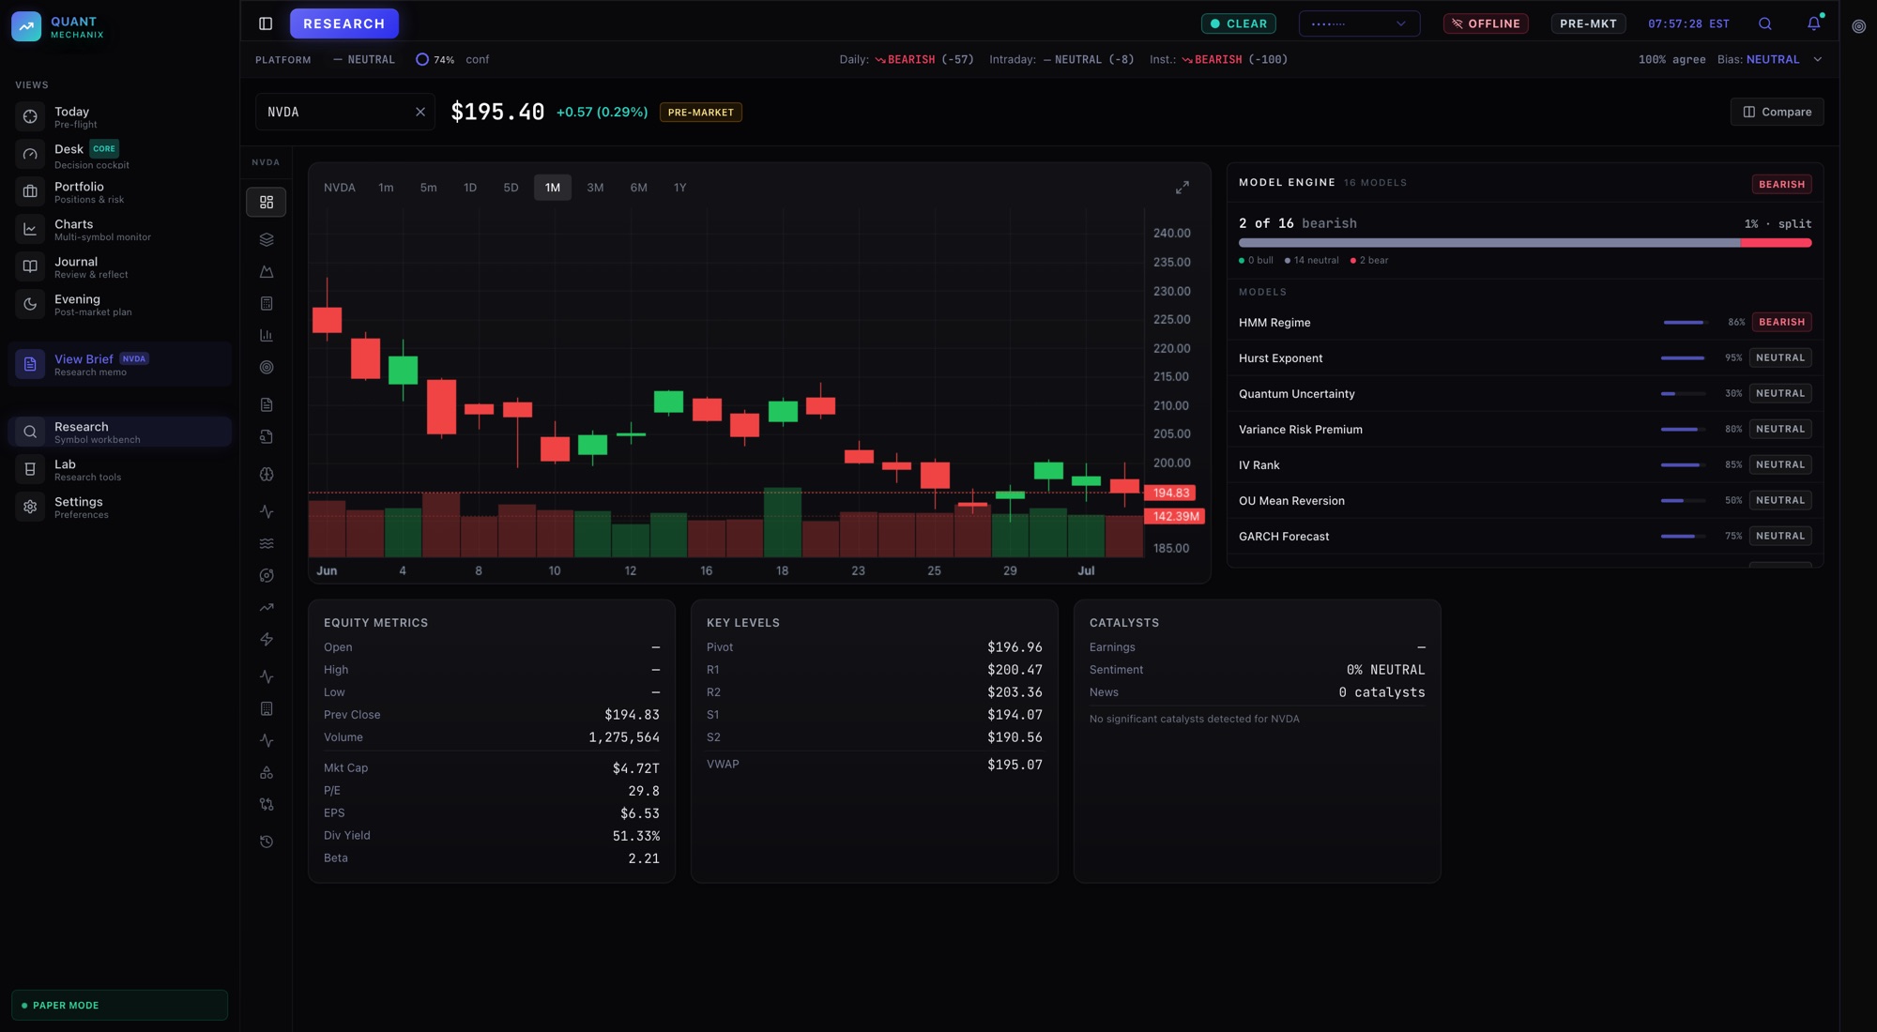Image resolution: width=1877 pixels, height=1032 pixels.
Task: Click the Mkt Cap value $4.72T
Action: (x=636, y=768)
